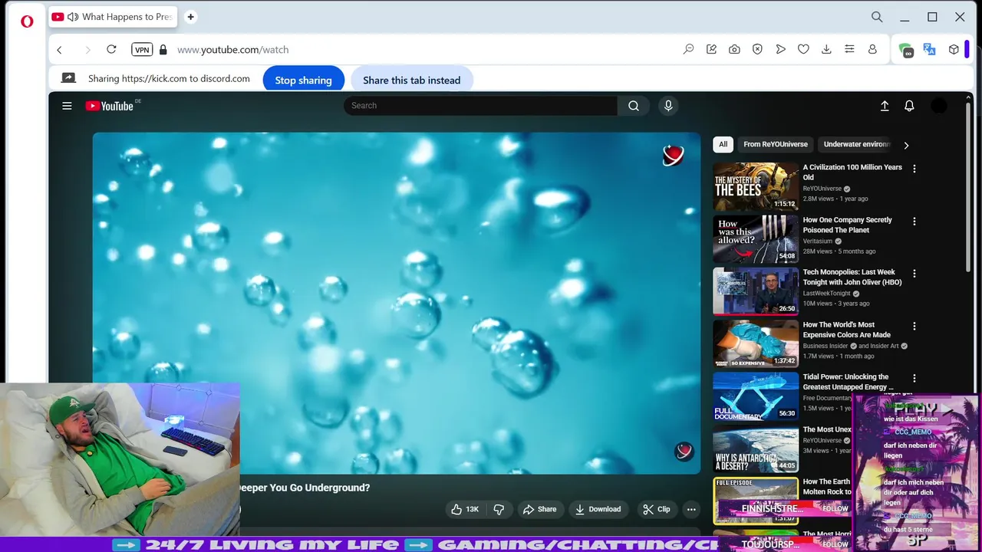Dislike the video

tap(499, 509)
